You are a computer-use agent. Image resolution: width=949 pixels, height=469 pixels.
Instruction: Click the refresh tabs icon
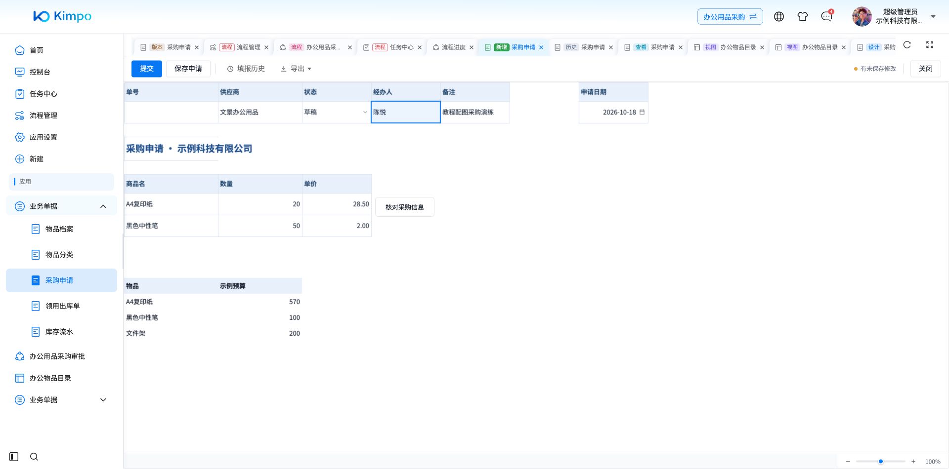(x=907, y=45)
